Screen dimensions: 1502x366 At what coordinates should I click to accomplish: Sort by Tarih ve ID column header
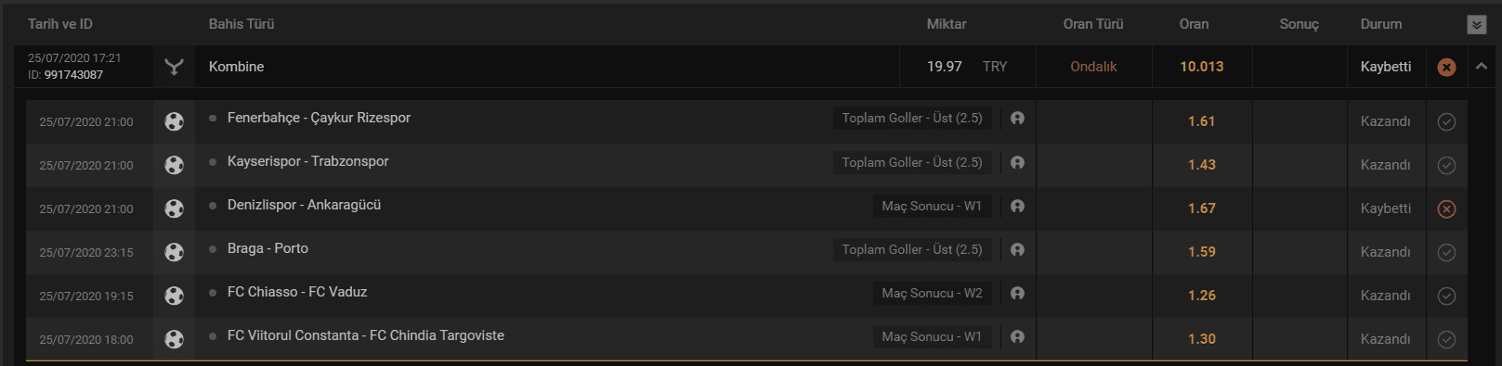click(x=60, y=24)
